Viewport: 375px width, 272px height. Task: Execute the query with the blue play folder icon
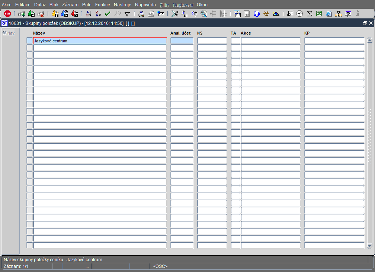(x=65, y=14)
